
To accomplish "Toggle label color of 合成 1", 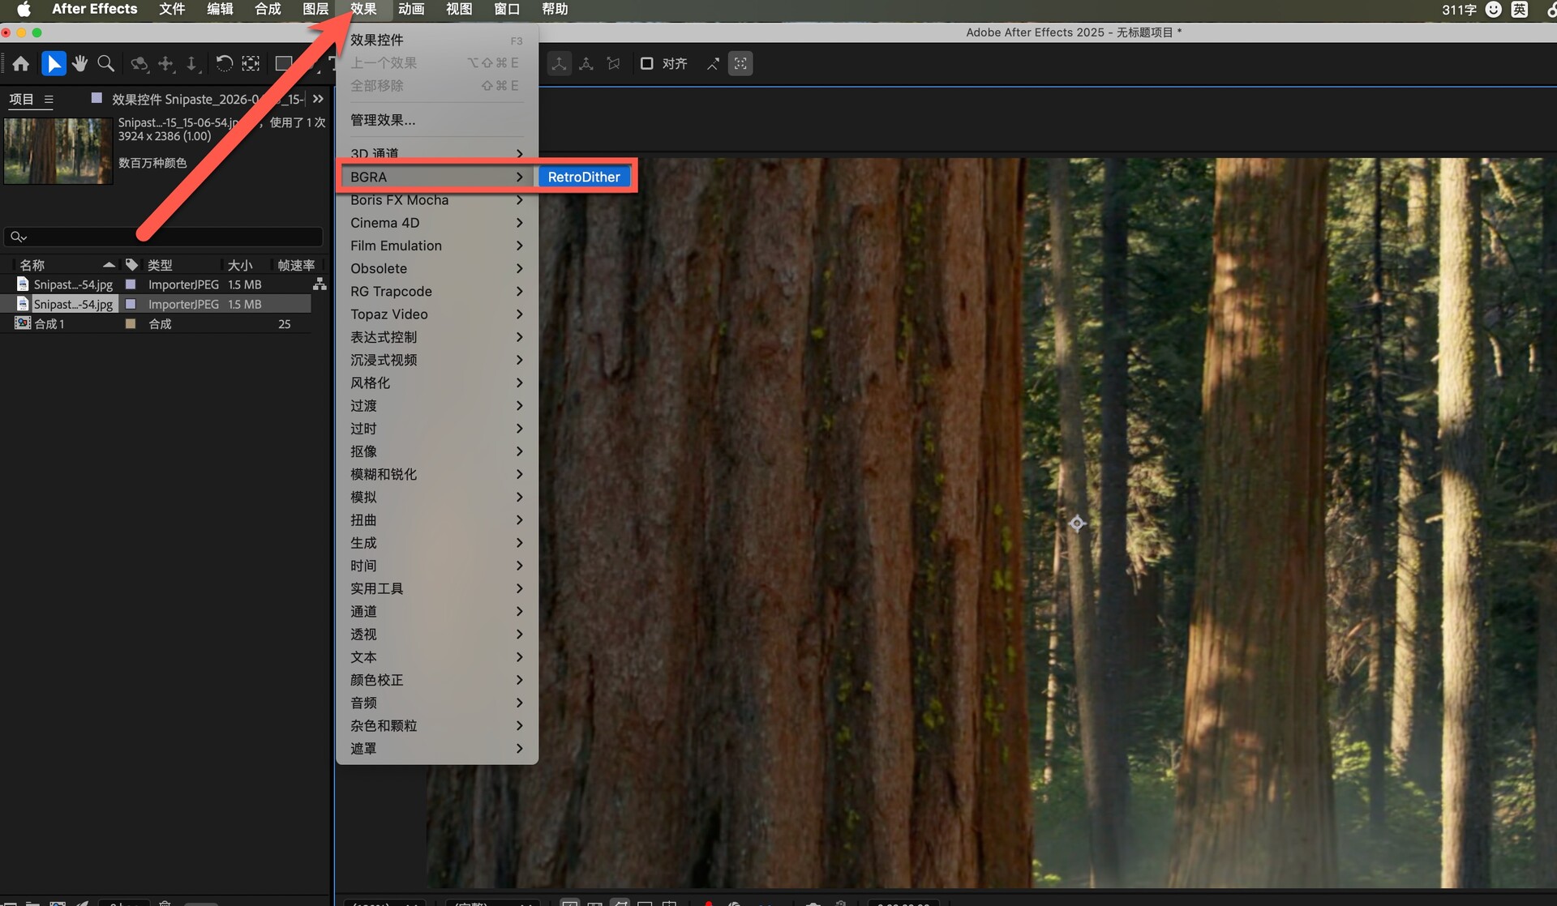I will (x=130, y=324).
